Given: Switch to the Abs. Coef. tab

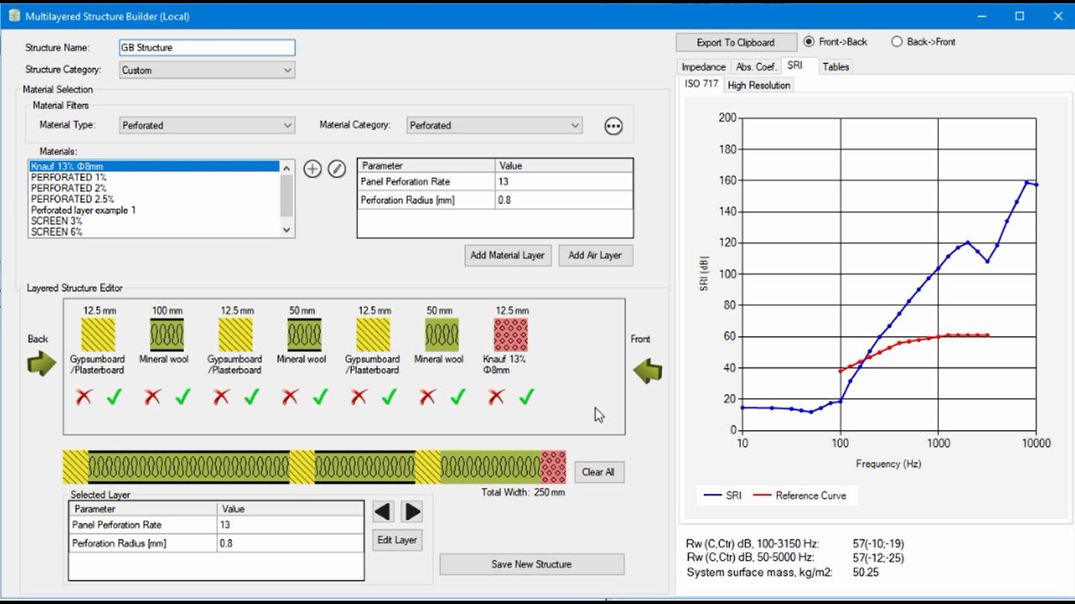Looking at the screenshot, I should click(x=756, y=66).
